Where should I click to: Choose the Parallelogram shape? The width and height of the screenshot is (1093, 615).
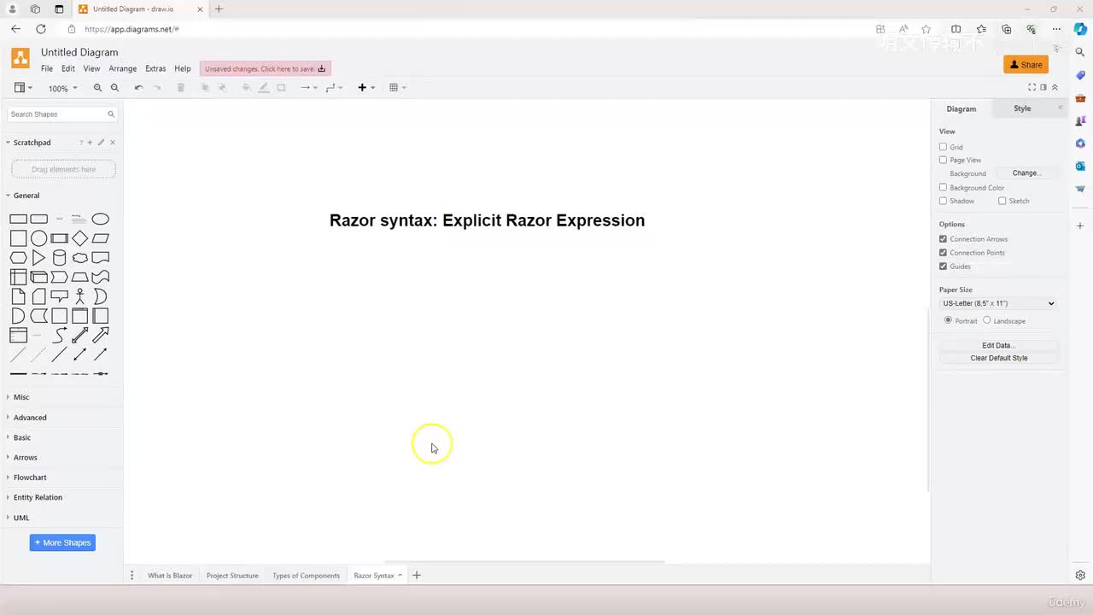(101, 238)
